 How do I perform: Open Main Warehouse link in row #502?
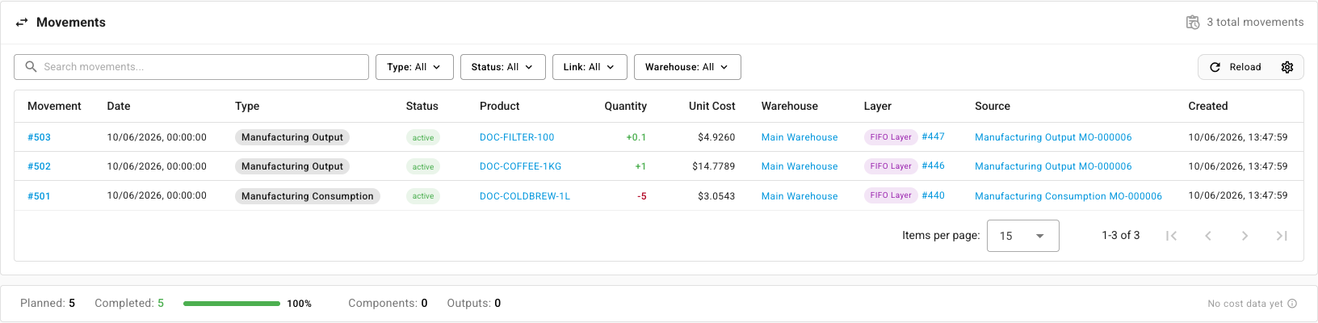tap(800, 166)
